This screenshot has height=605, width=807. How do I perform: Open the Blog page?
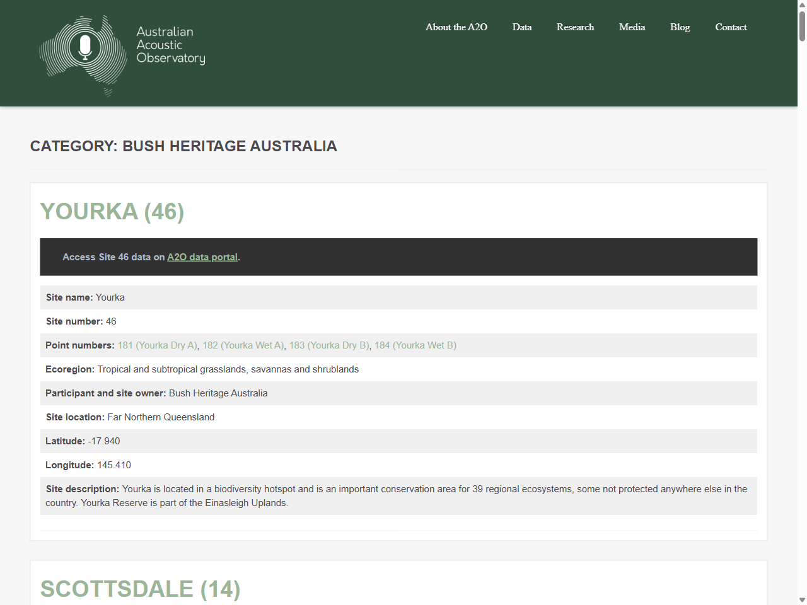pos(680,27)
